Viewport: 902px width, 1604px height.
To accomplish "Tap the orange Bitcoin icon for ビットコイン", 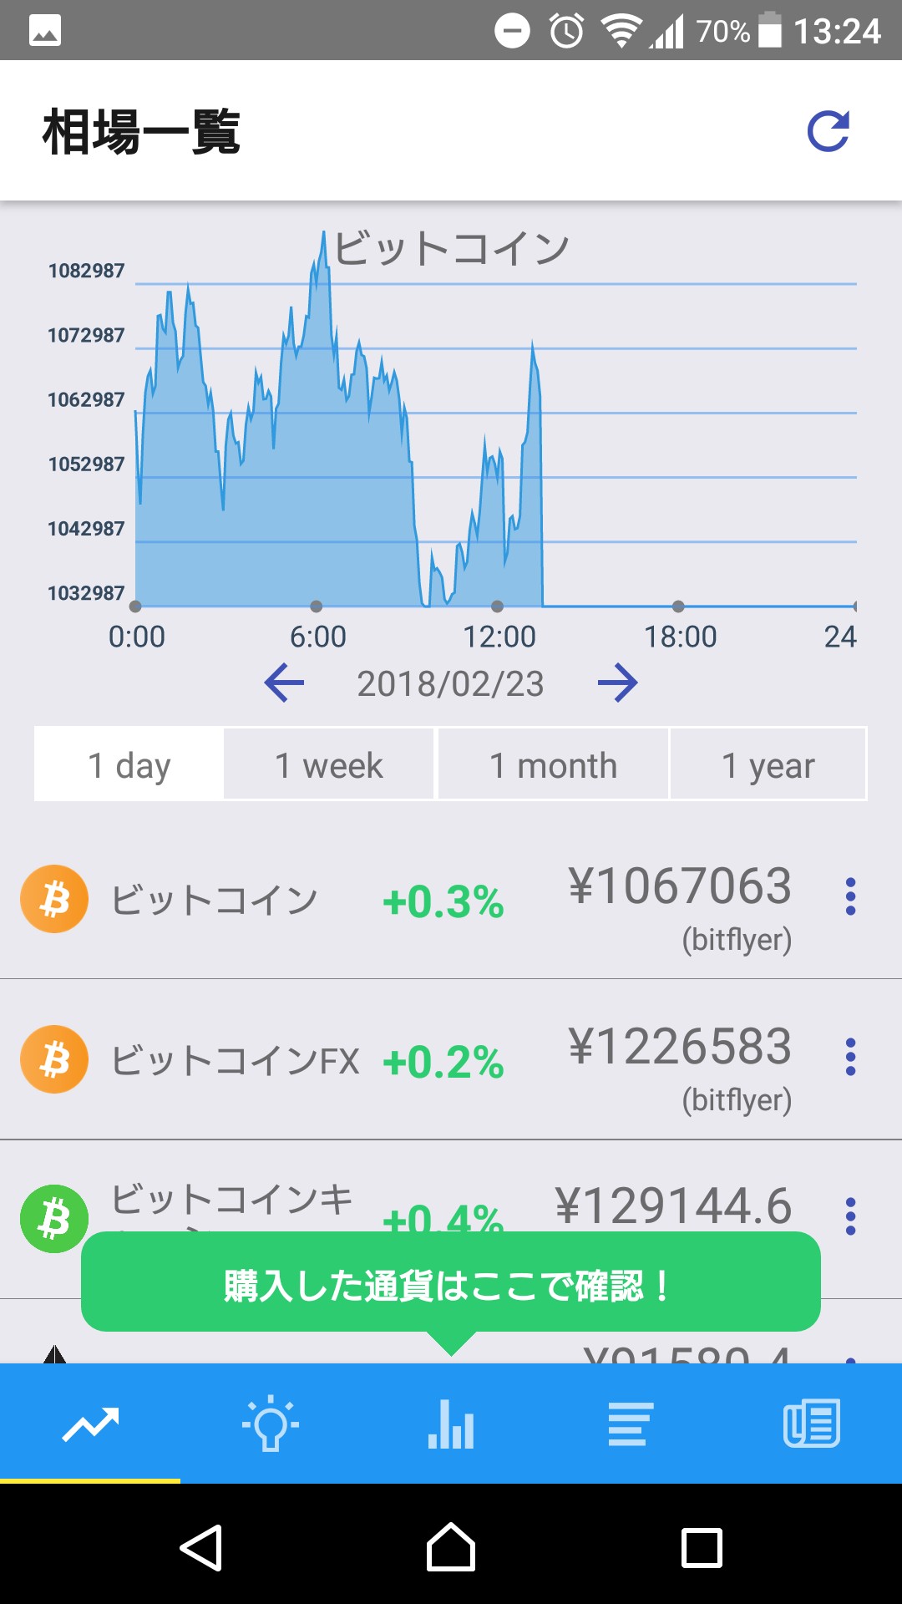I will 54,899.
